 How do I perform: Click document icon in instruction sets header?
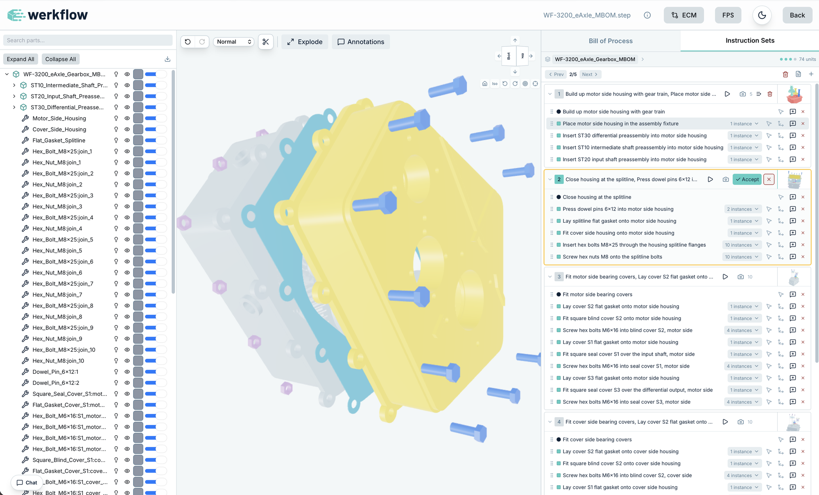coord(798,74)
